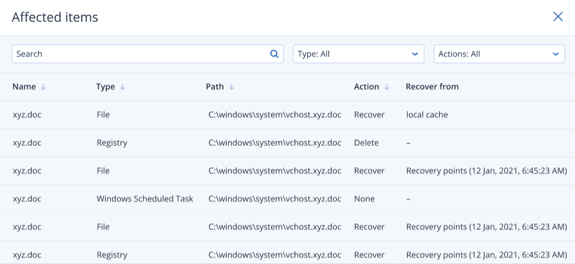The image size is (575, 264).
Task: Close the Affected items dialog
Action: coord(558,17)
